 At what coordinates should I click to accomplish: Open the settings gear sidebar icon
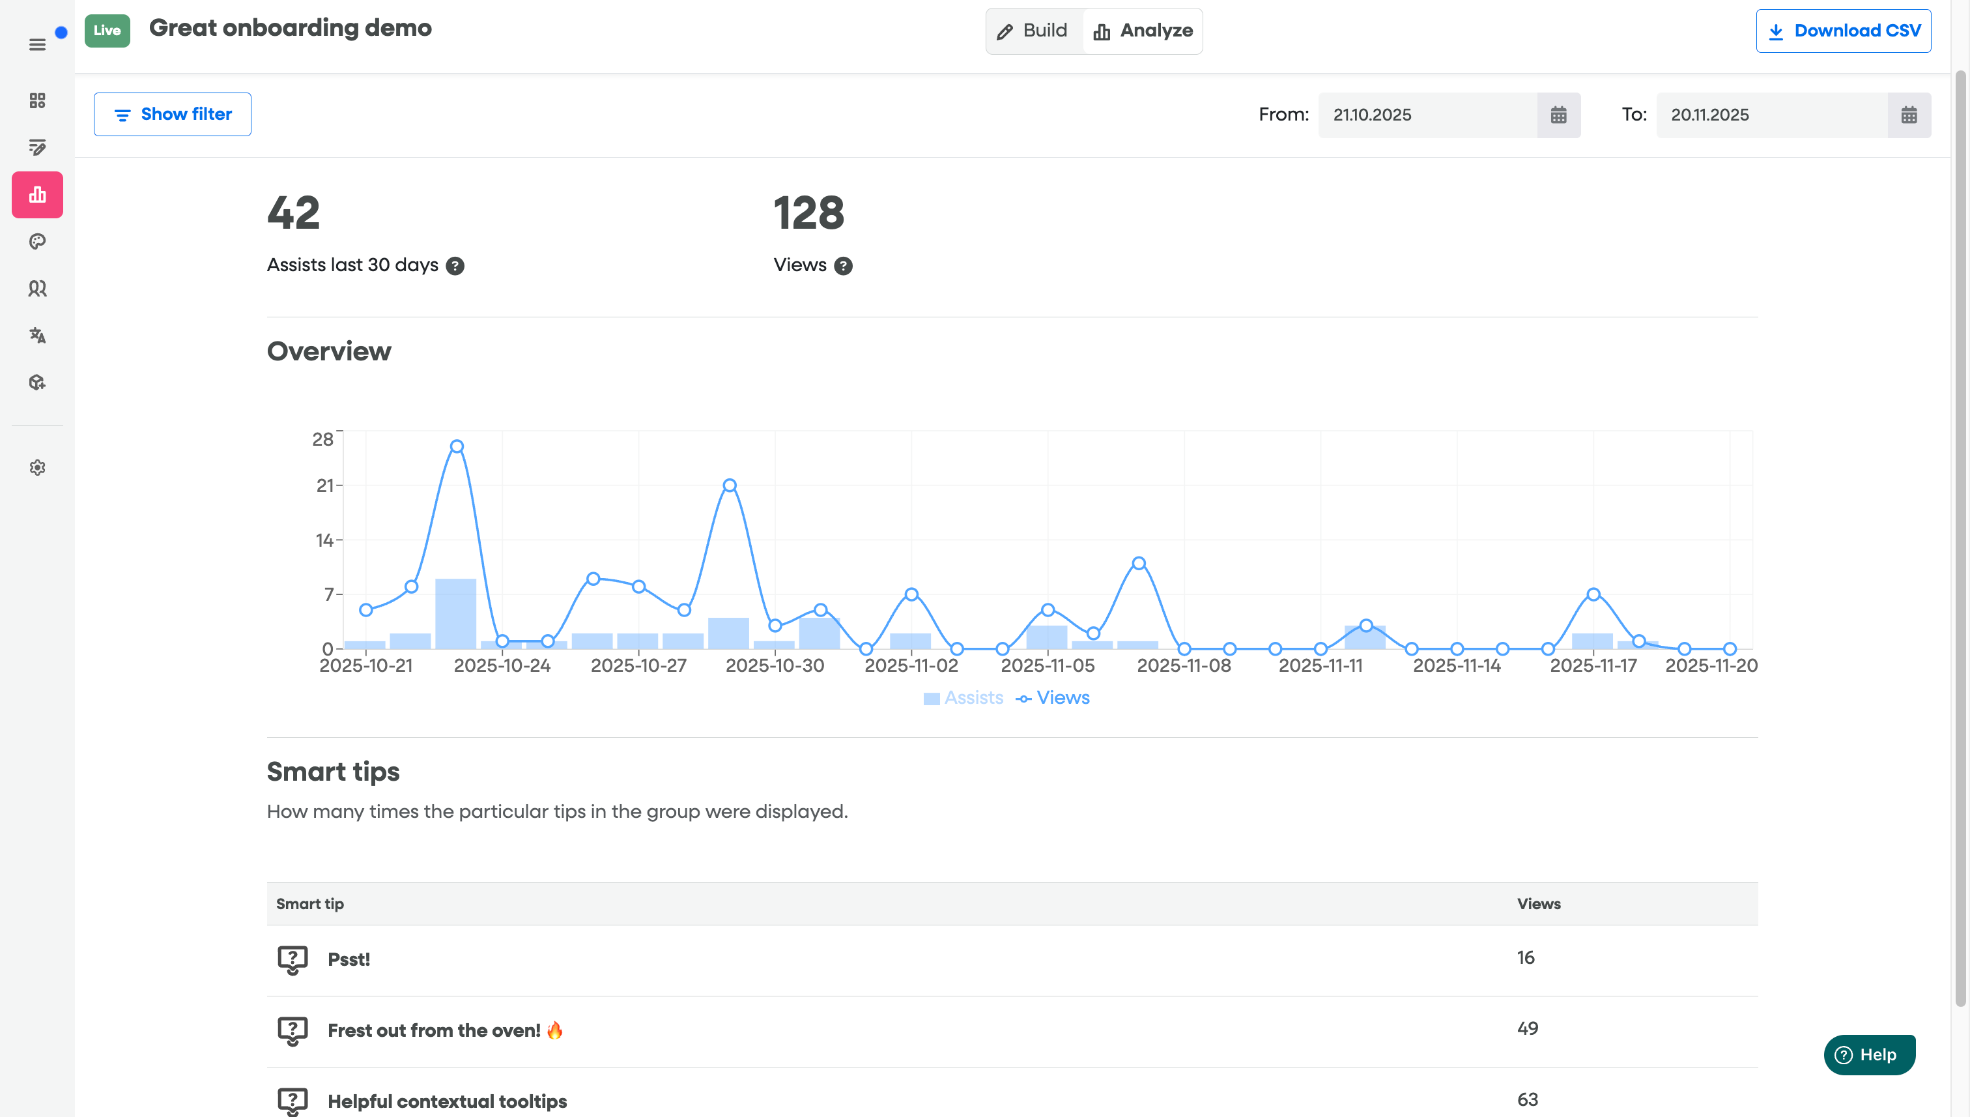(x=37, y=467)
